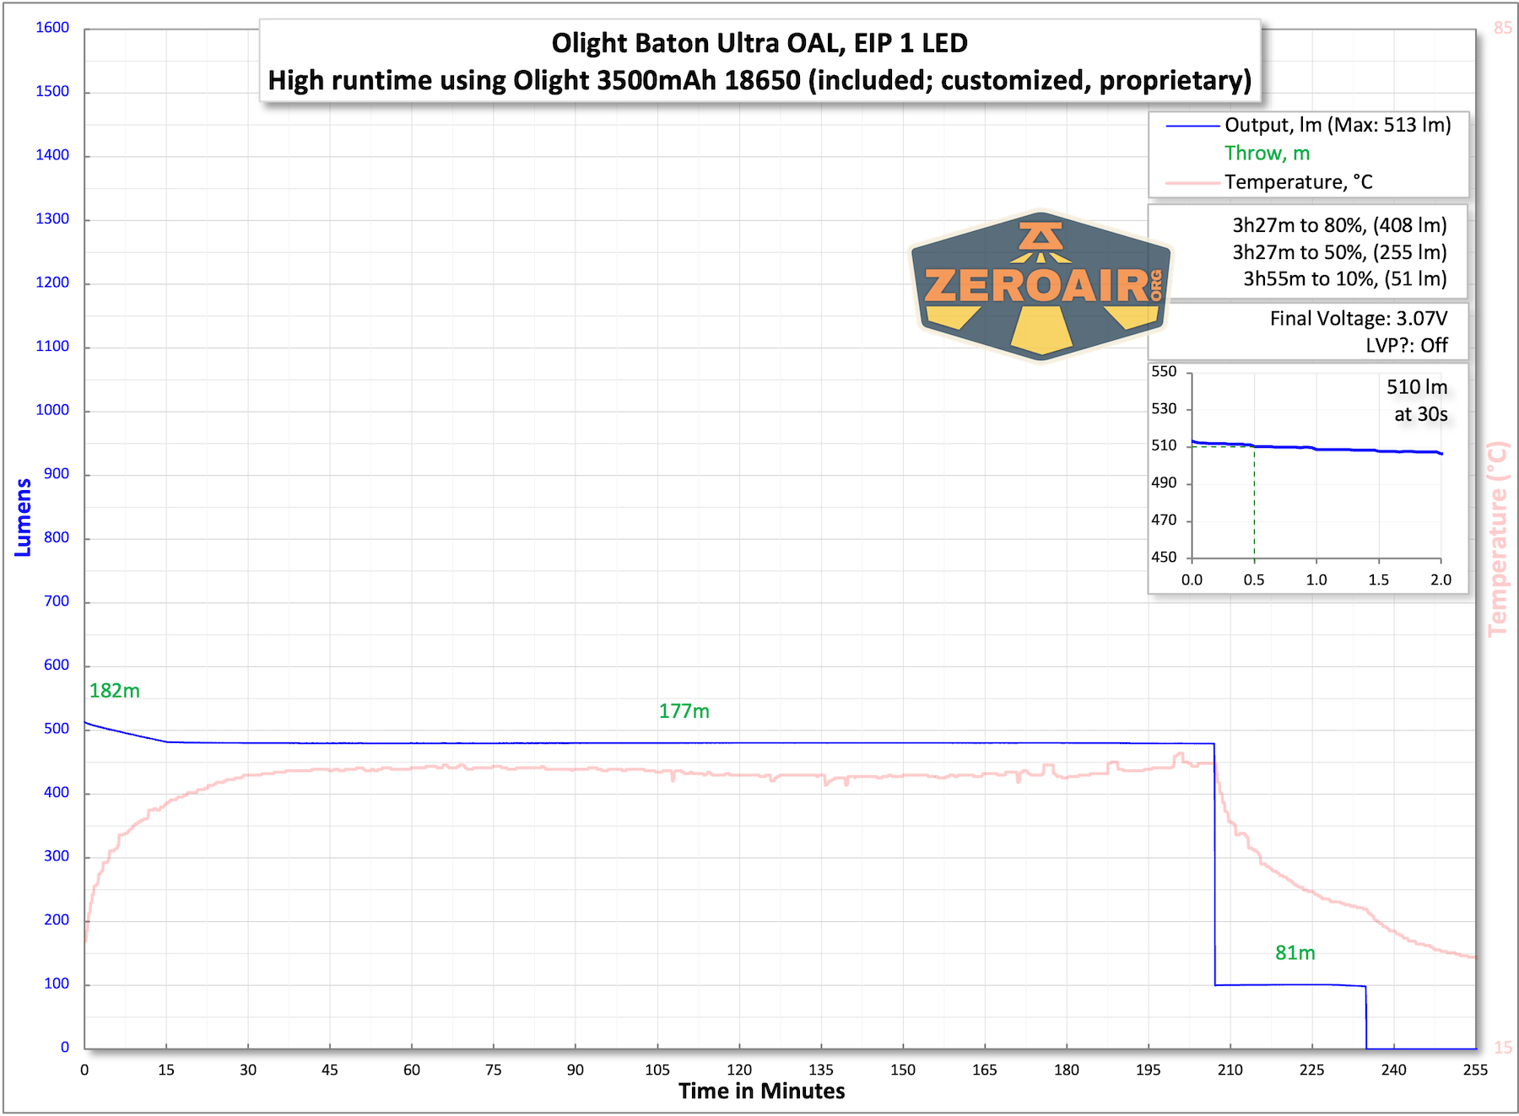
Task: Select the Time in Minutes x-axis title
Action: tap(761, 1091)
